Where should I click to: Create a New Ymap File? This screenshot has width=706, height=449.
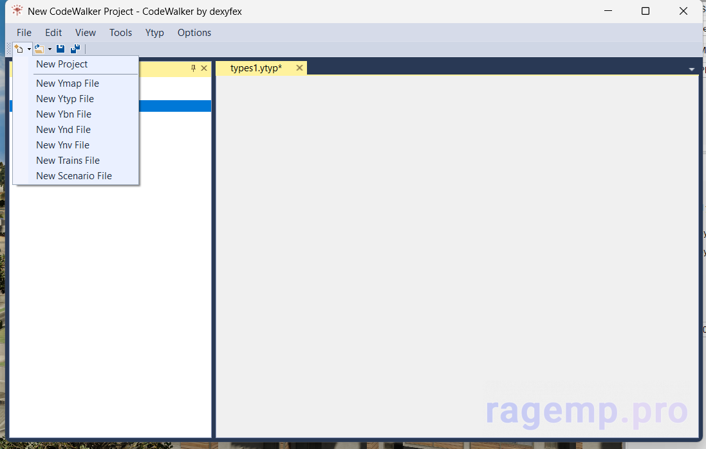pyautogui.click(x=68, y=84)
